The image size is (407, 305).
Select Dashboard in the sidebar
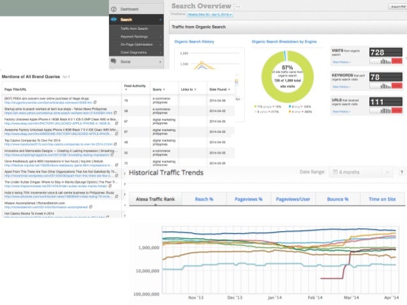tap(129, 10)
